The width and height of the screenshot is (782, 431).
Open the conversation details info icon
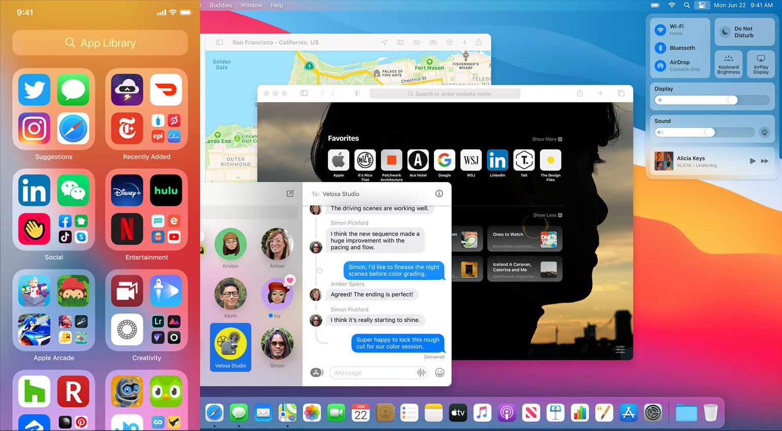tap(439, 193)
